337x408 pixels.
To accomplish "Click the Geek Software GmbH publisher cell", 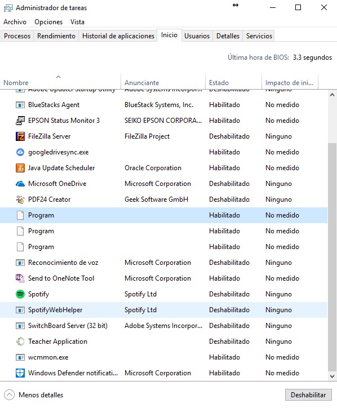I will [157, 199].
